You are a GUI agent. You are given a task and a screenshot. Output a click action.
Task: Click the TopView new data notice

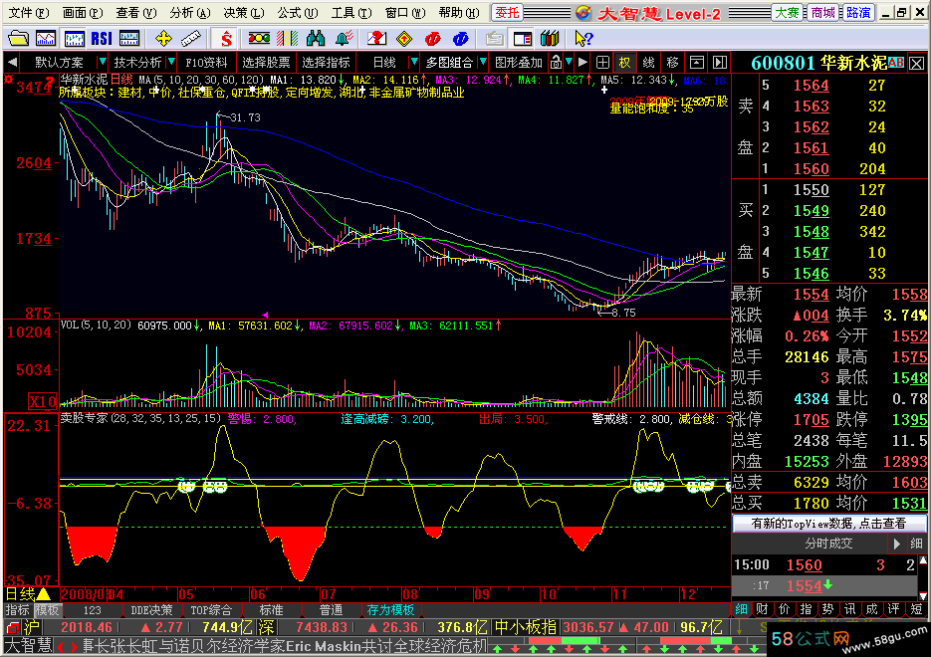828,523
